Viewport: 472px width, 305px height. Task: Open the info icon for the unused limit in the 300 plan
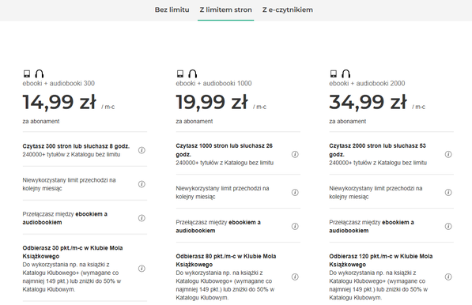[x=142, y=184]
